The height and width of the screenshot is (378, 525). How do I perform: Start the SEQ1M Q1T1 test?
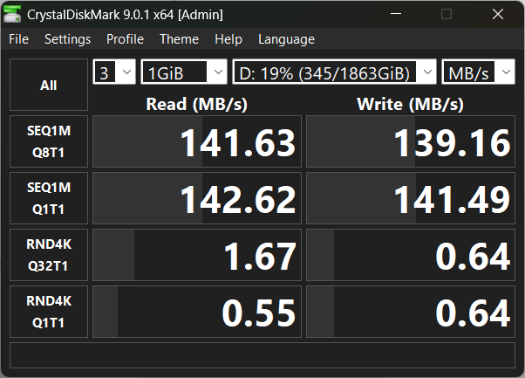pyautogui.click(x=49, y=198)
